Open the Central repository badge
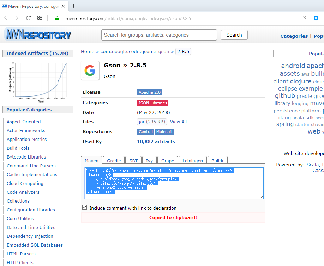 tap(146, 131)
